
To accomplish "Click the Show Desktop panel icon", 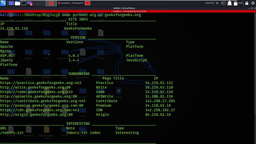I will click(11, 3).
